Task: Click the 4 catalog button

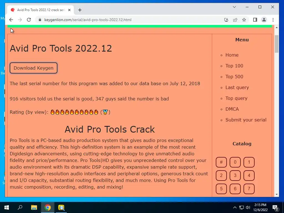Action: tap(249, 175)
